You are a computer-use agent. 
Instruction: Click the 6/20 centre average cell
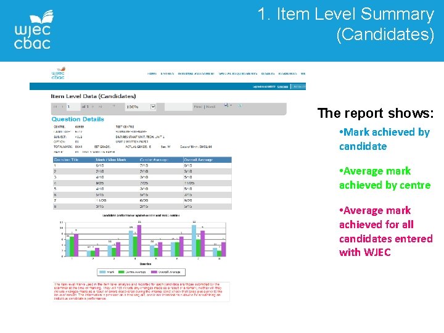[144, 200]
